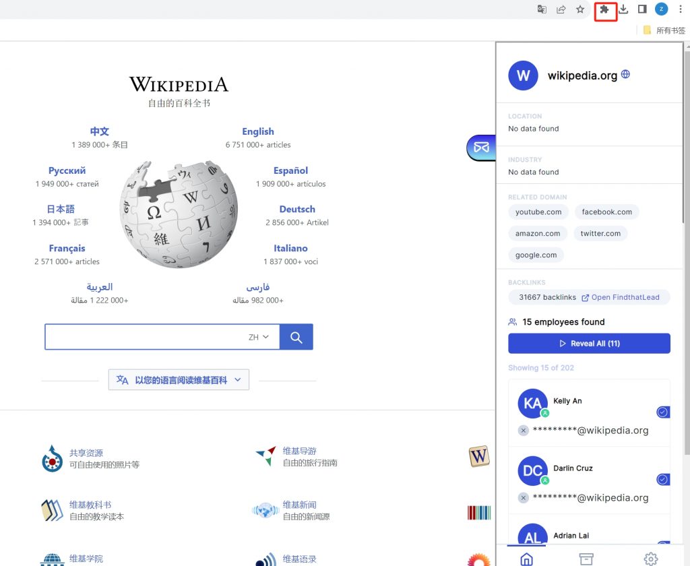
Task: Click the Wikinews logo icon
Action: tap(265, 511)
